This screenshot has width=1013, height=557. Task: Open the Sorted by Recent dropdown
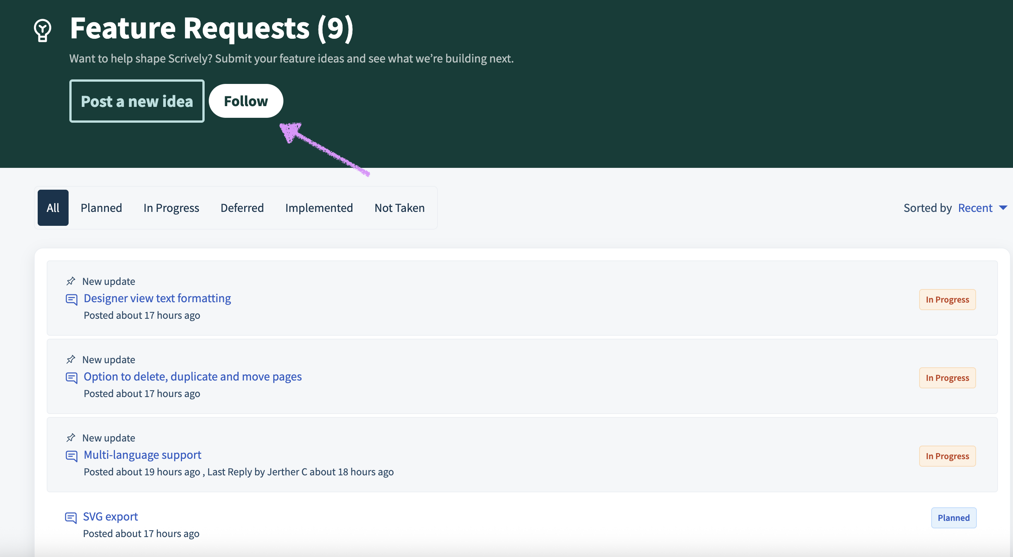coord(975,208)
